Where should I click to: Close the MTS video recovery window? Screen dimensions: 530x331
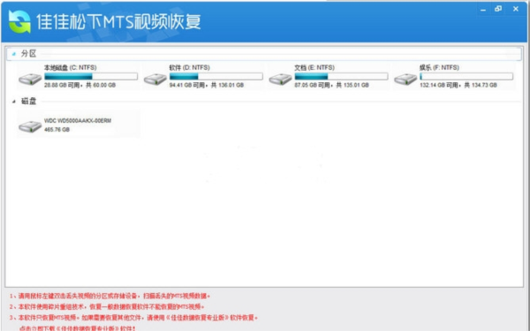516,9
